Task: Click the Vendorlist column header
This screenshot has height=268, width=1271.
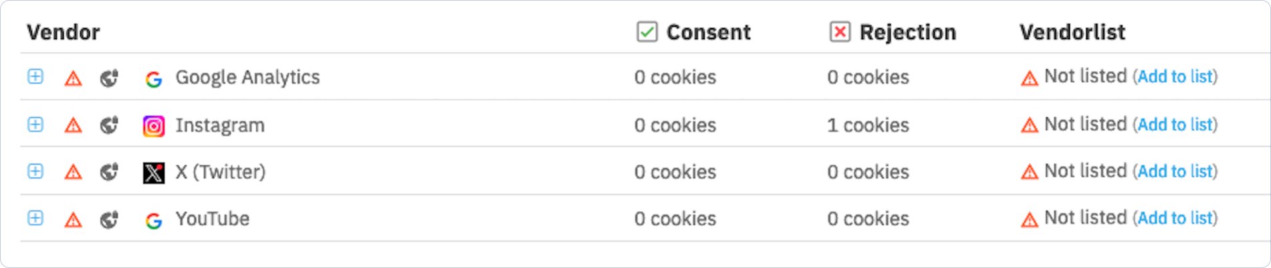Action: [x=1072, y=32]
